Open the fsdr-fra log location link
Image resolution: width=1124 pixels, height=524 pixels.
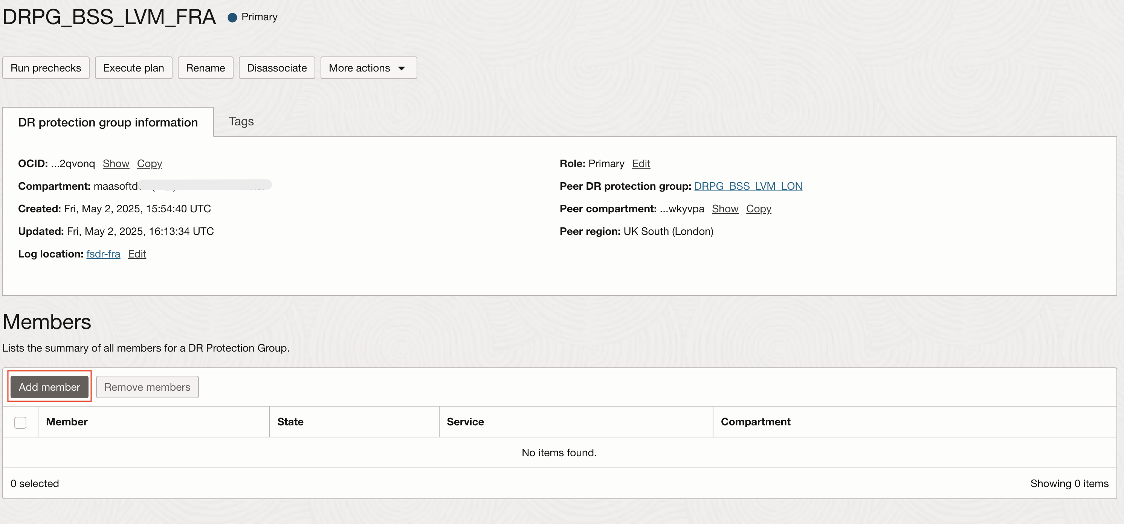tap(103, 254)
